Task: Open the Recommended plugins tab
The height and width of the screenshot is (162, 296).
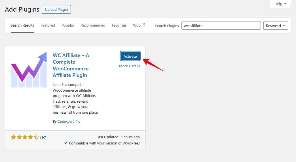Action: click(x=93, y=25)
